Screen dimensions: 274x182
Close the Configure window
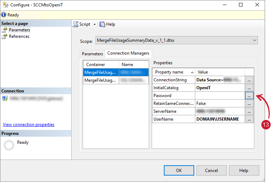tap(257, 5)
